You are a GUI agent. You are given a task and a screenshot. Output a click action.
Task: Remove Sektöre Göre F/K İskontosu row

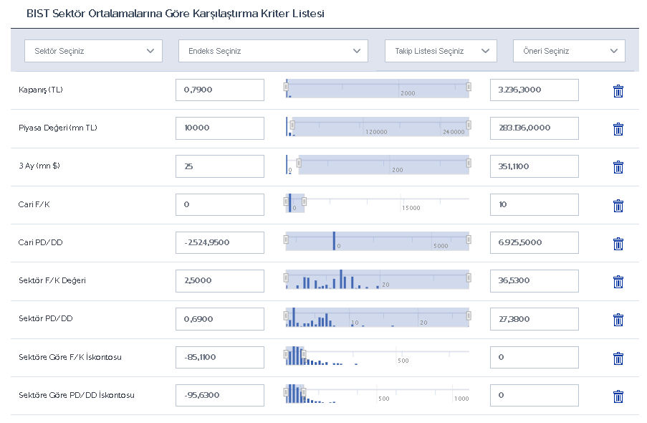point(618,358)
